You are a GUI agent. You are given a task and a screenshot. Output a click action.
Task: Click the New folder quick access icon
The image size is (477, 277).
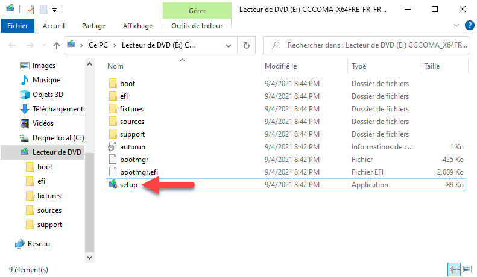coord(43,10)
